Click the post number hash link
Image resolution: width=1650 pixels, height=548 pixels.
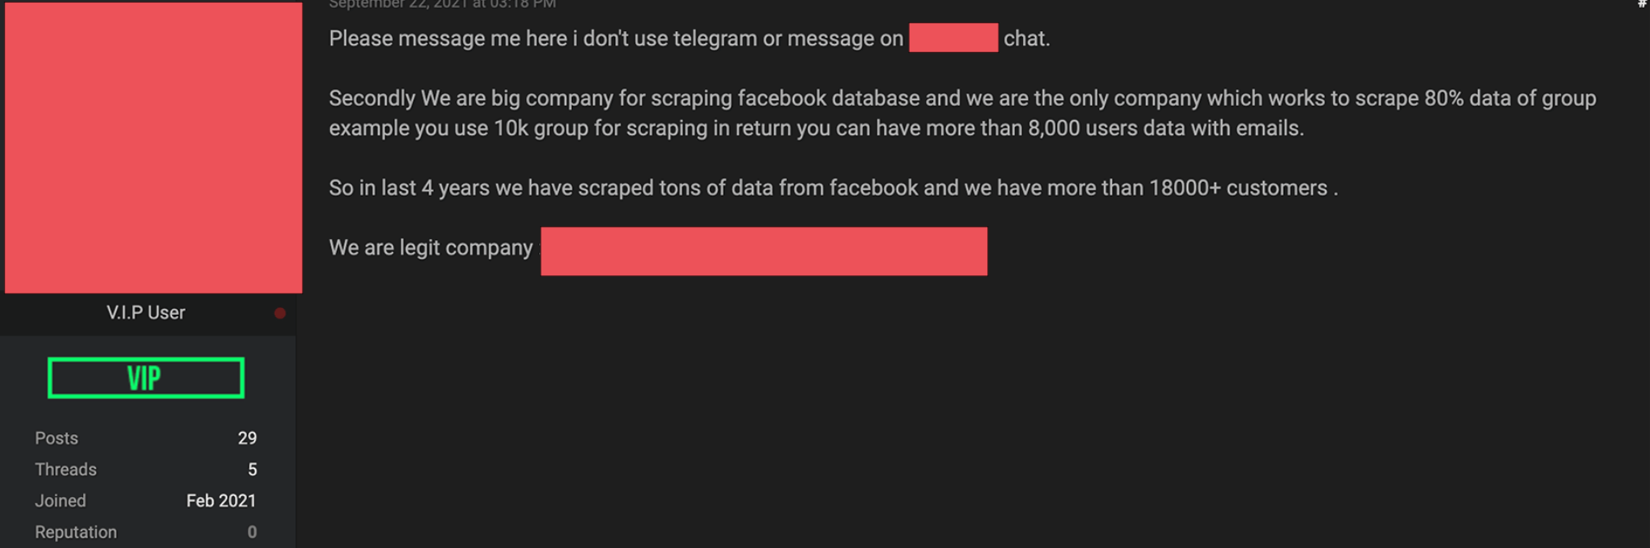point(1642,3)
